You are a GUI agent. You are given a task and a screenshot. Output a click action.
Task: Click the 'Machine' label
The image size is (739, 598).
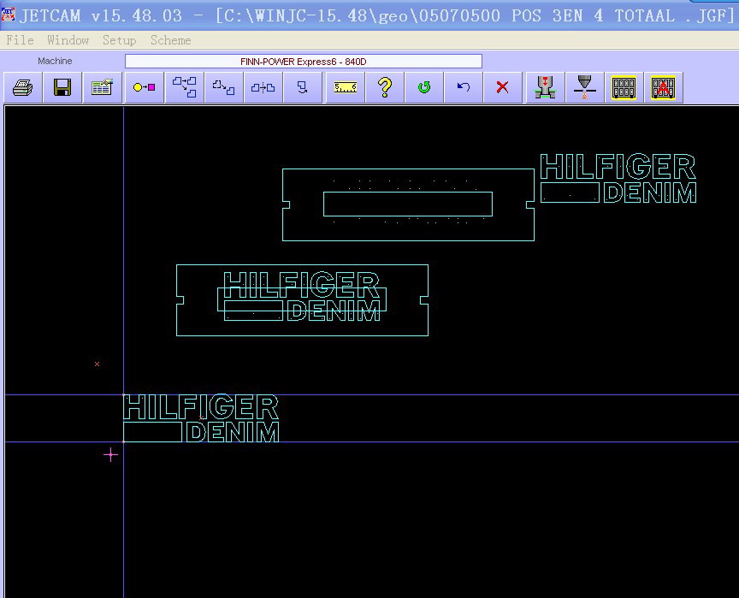pyautogui.click(x=55, y=61)
